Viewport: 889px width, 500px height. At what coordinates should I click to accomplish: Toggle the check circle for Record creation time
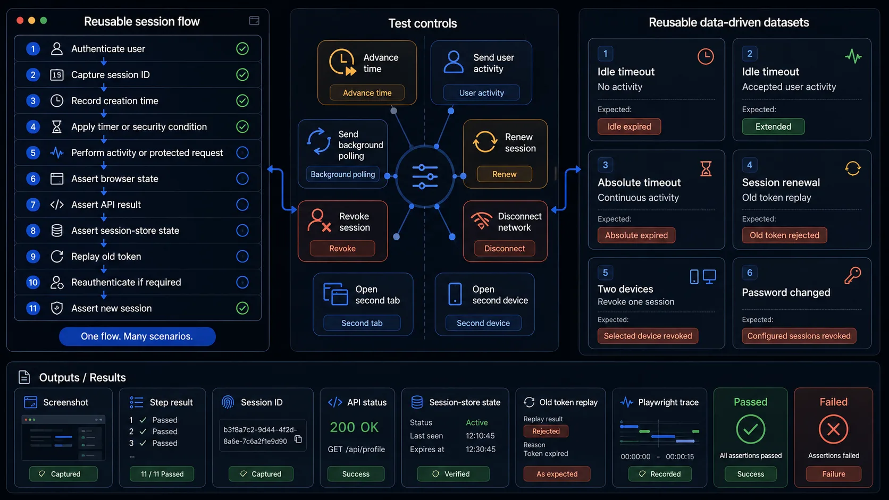(x=242, y=101)
